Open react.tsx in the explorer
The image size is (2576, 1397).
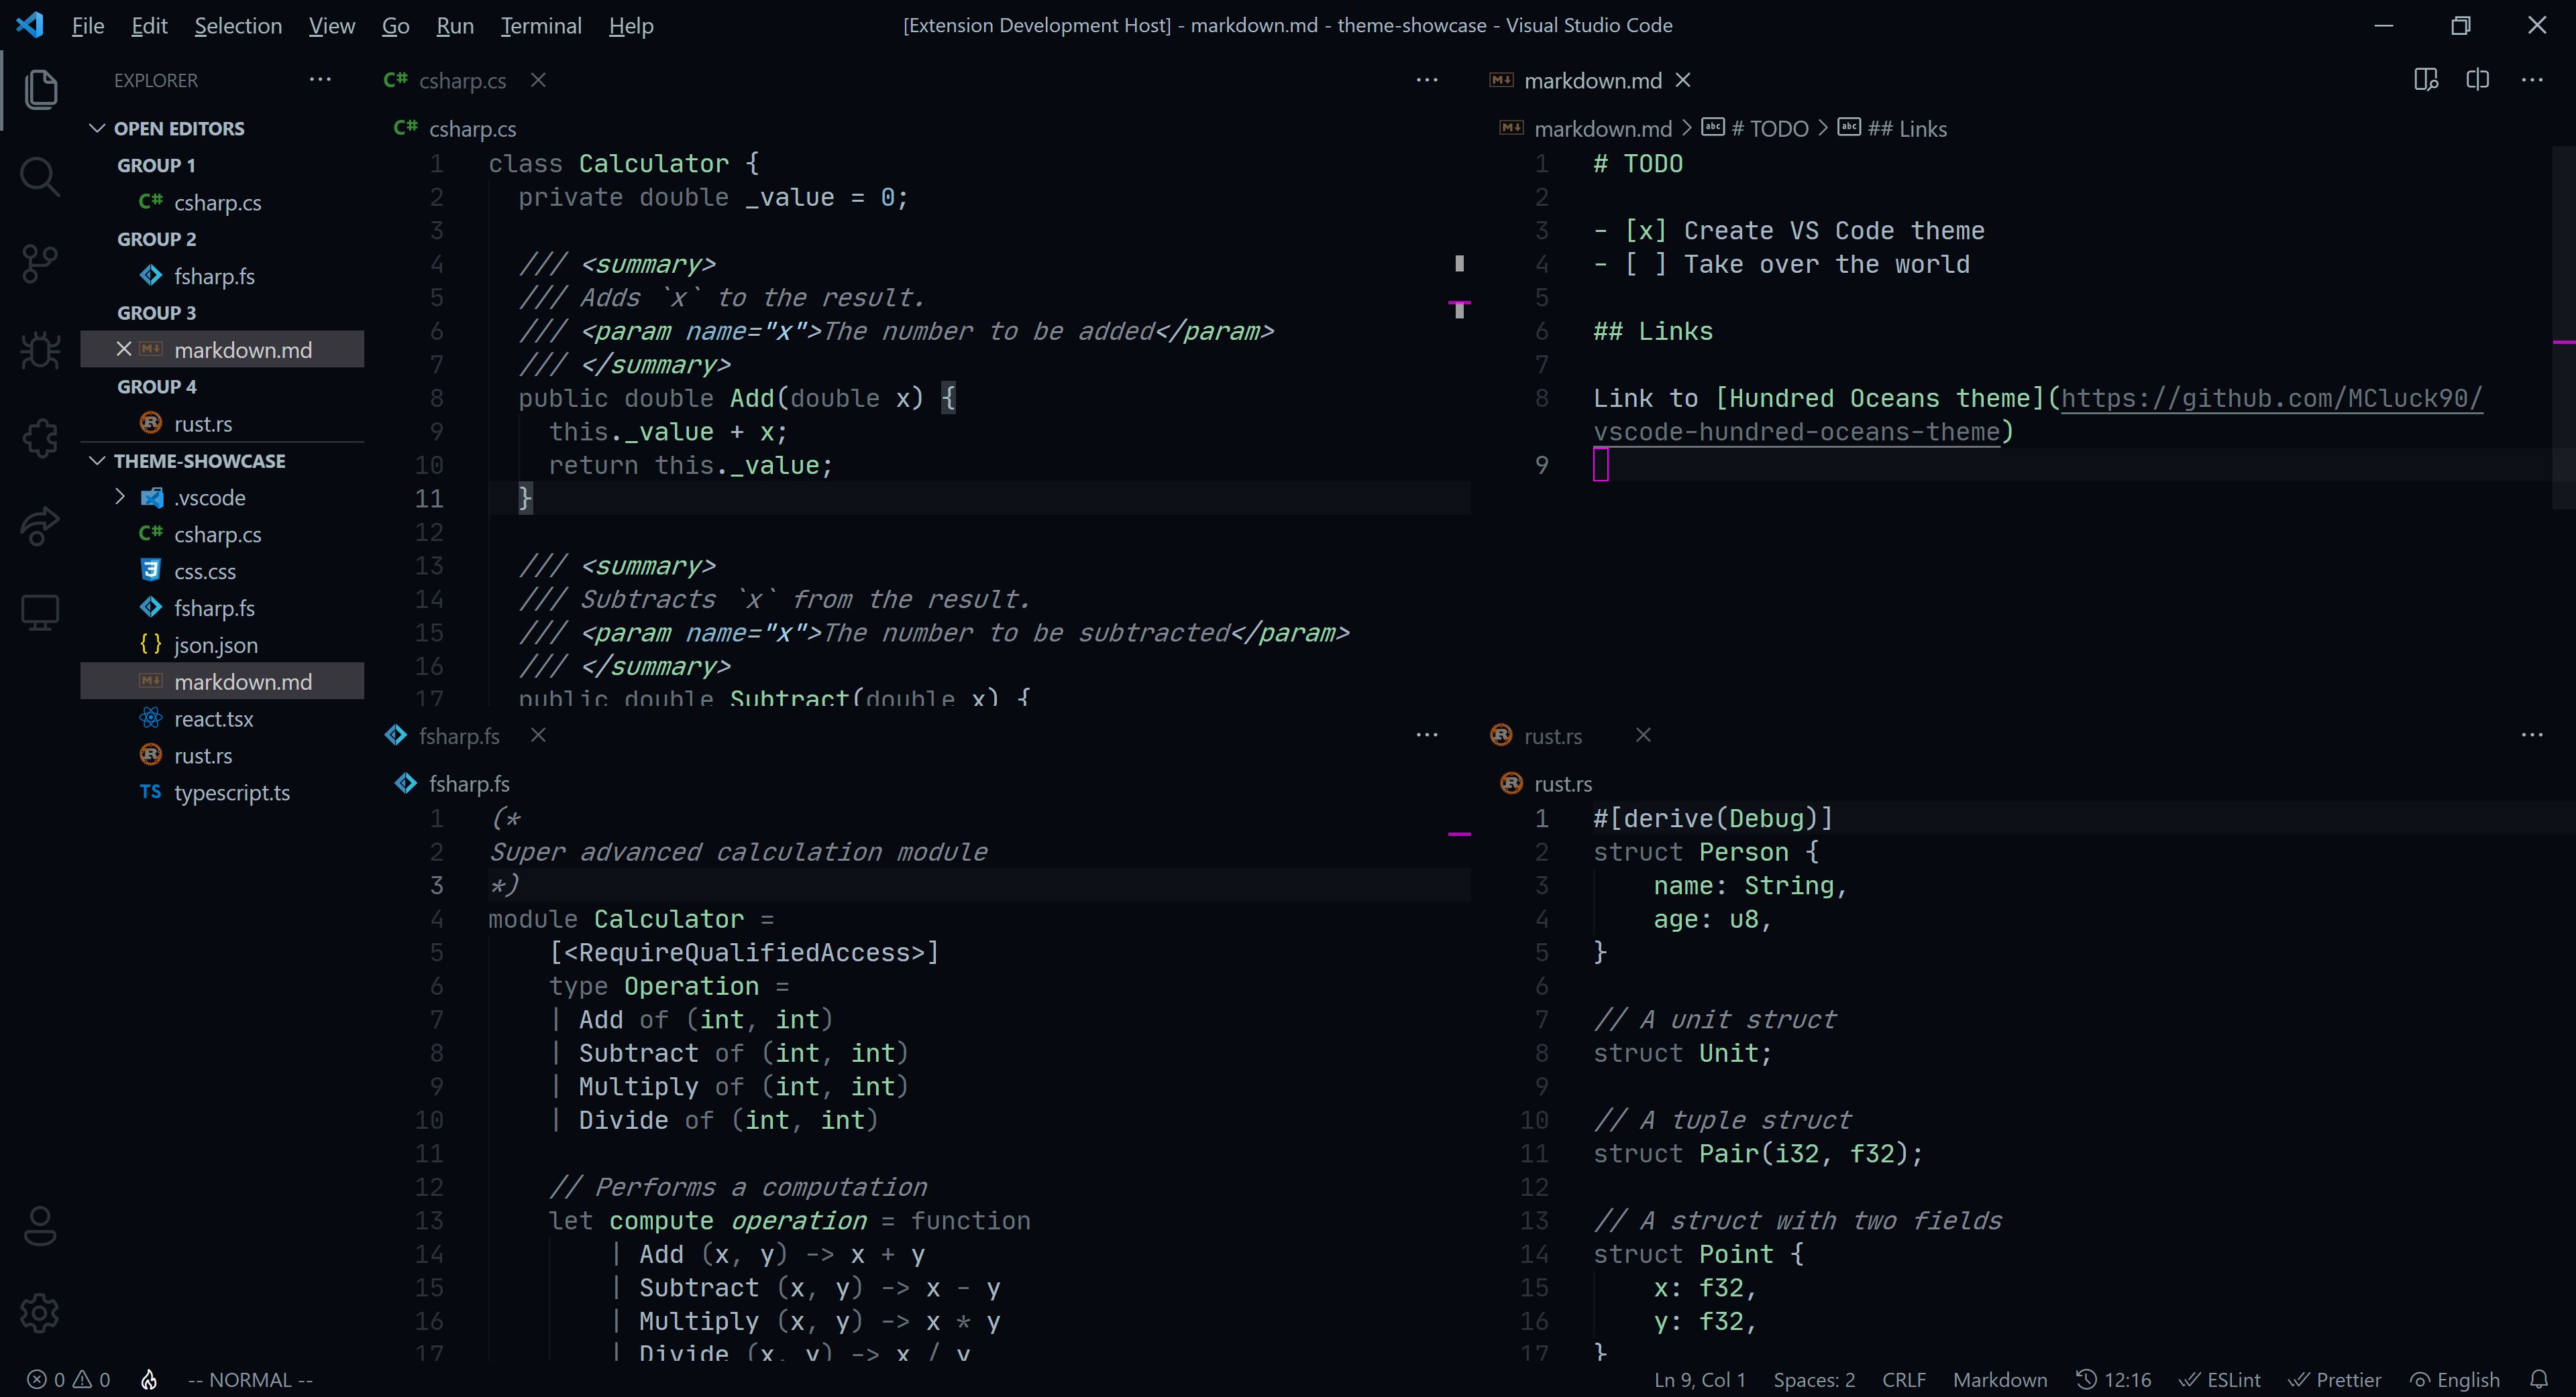pyautogui.click(x=213, y=719)
